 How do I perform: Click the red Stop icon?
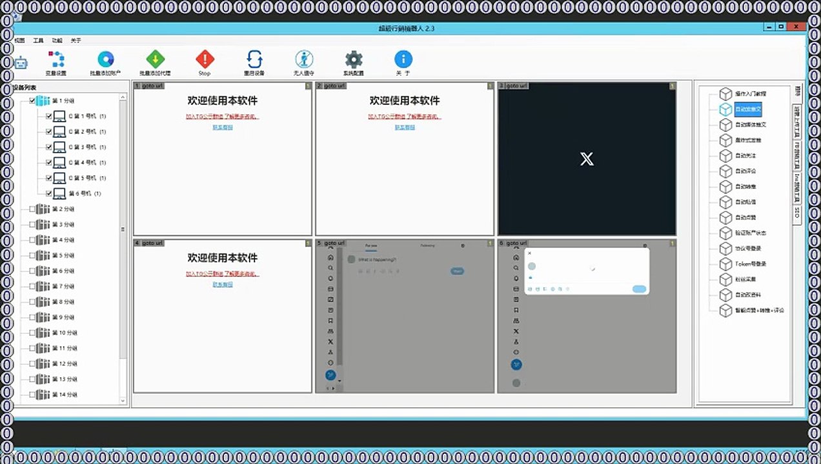(x=205, y=59)
